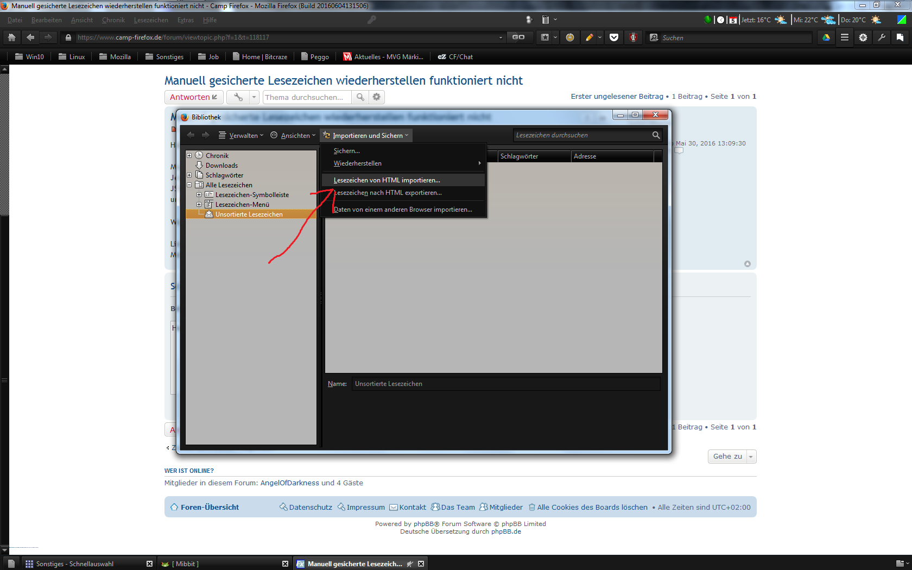The image size is (912, 570).
Task: Select Lesezeichen von HTML importieren...
Action: point(403,180)
